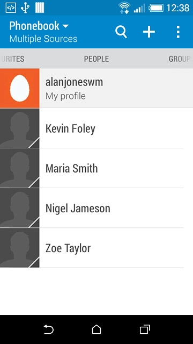Open Kevin Foley contact

click(x=96, y=128)
